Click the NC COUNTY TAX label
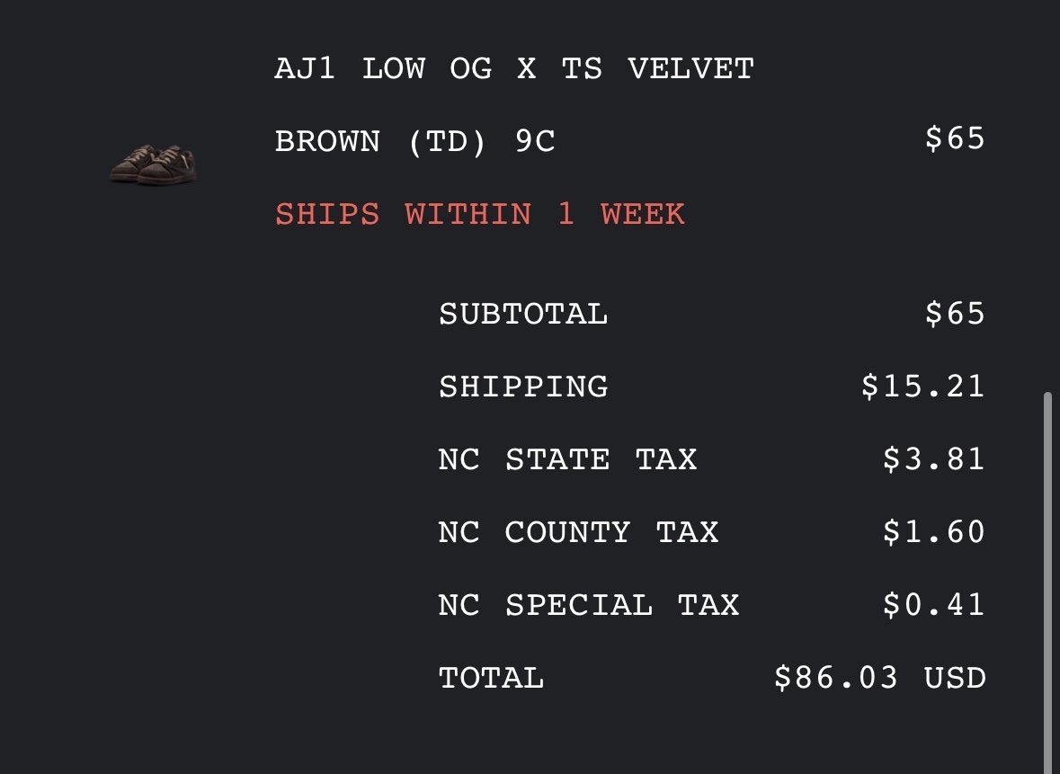The height and width of the screenshot is (774, 1060). [578, 533]
